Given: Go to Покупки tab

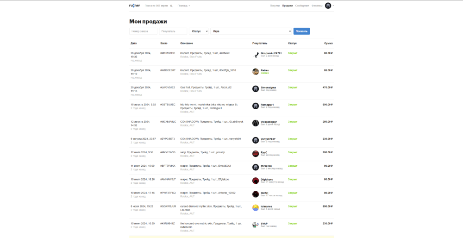Looking at the screenshot, I should pyautogui.click(x=275, y=6).
